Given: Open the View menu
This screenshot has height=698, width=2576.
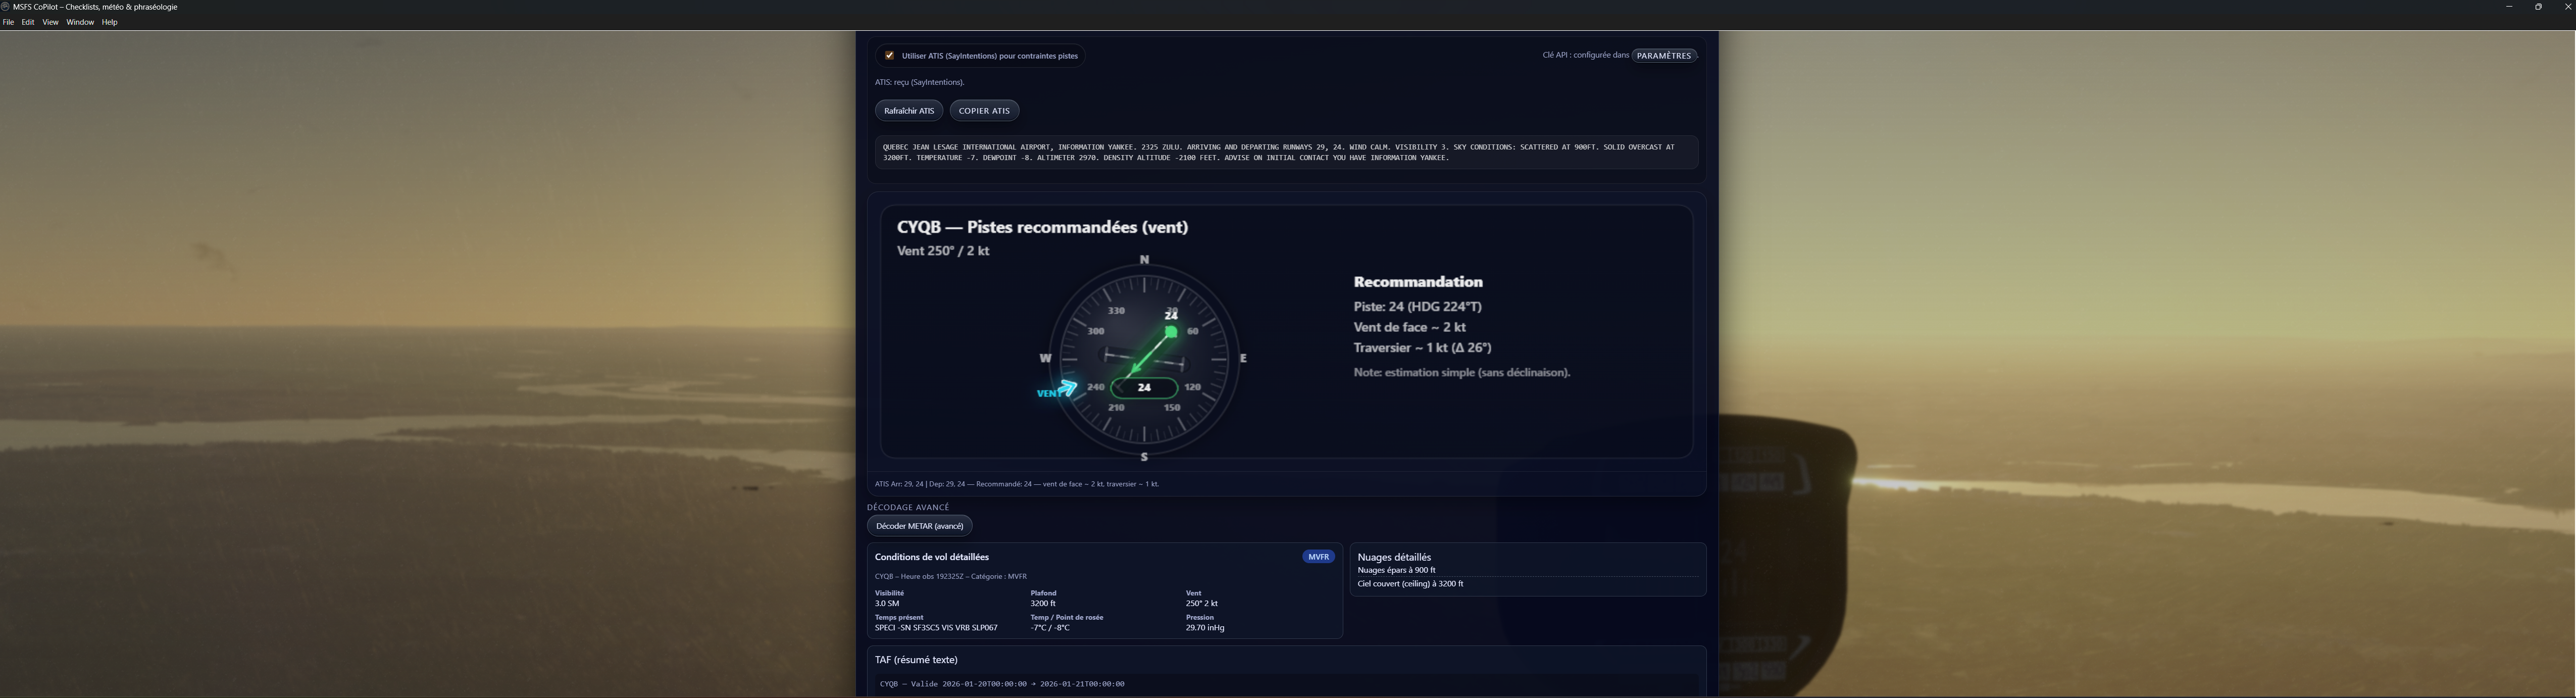Looking at the screenshot, I should click(x=50, y=22).
